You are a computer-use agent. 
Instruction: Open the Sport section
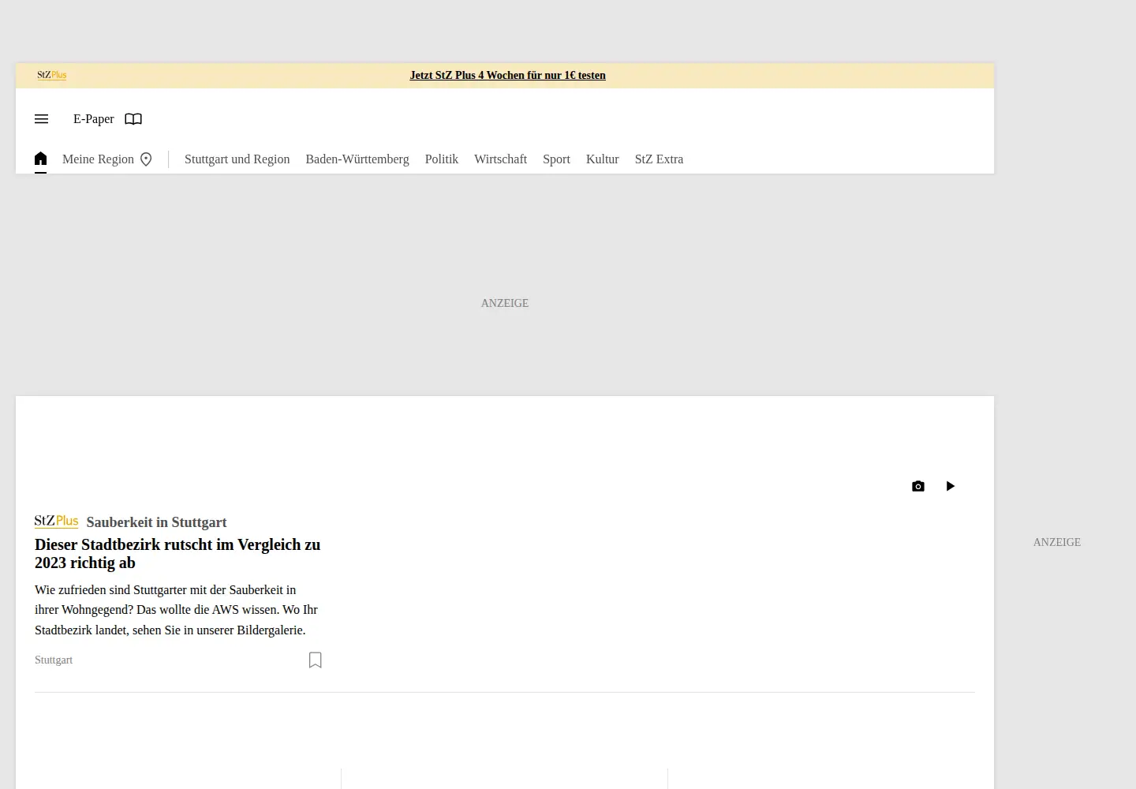click(556, 159)
